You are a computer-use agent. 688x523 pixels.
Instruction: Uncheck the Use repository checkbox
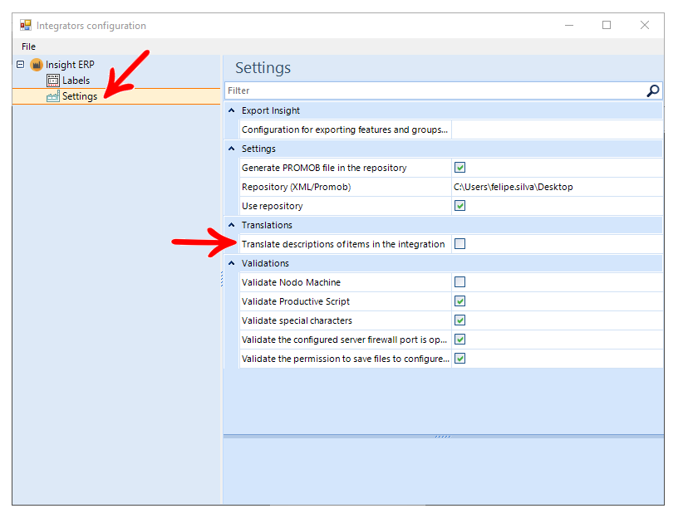459,206
